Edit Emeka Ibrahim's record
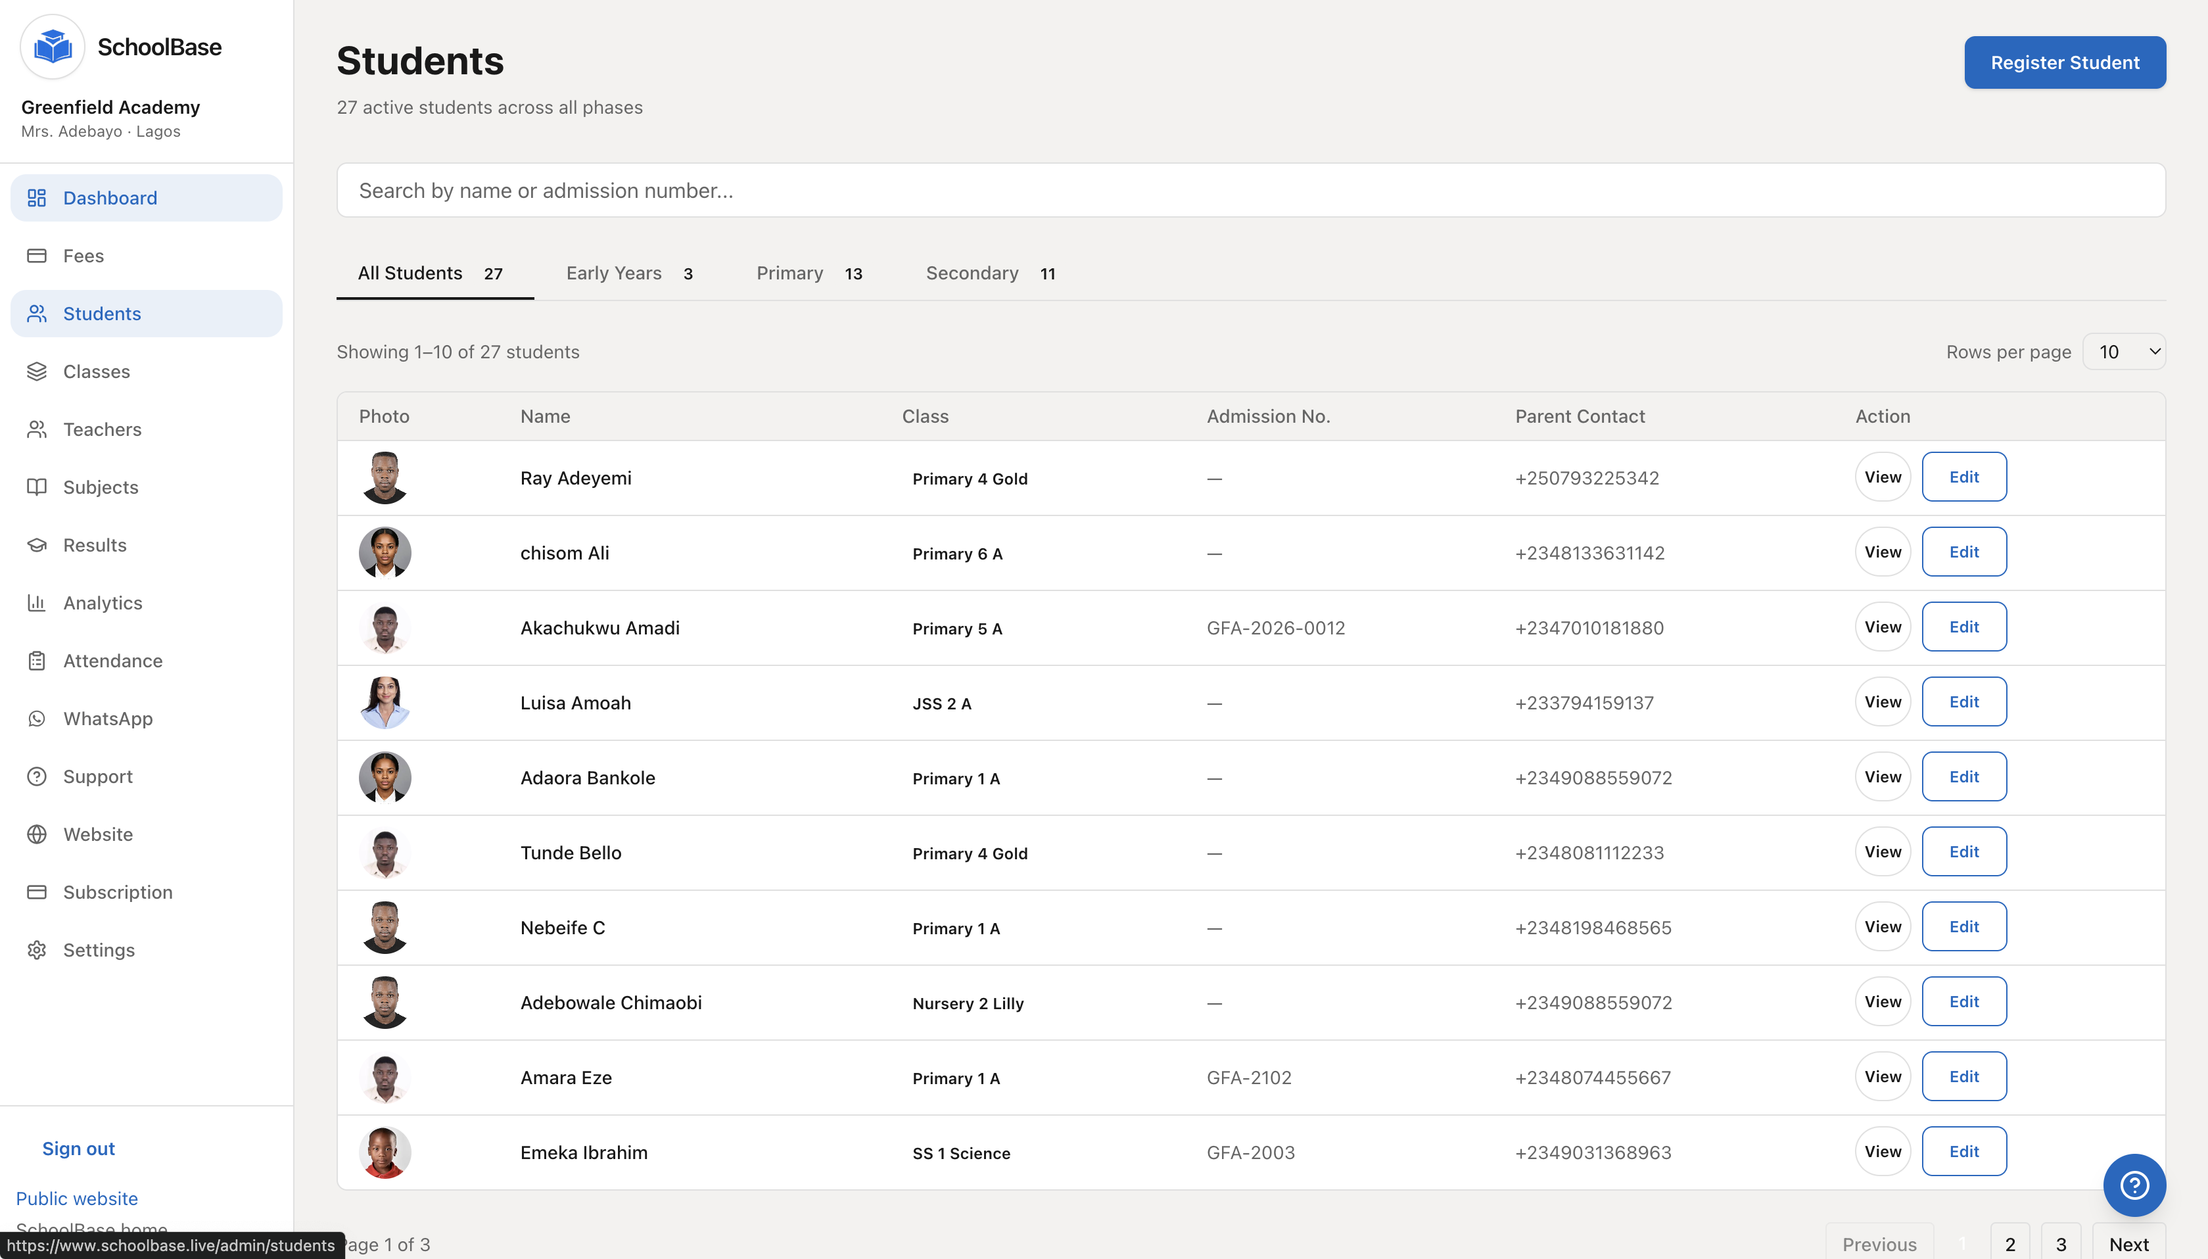The height and width of the screenshot is (1259, 2208). (x=1964, y=1152)
